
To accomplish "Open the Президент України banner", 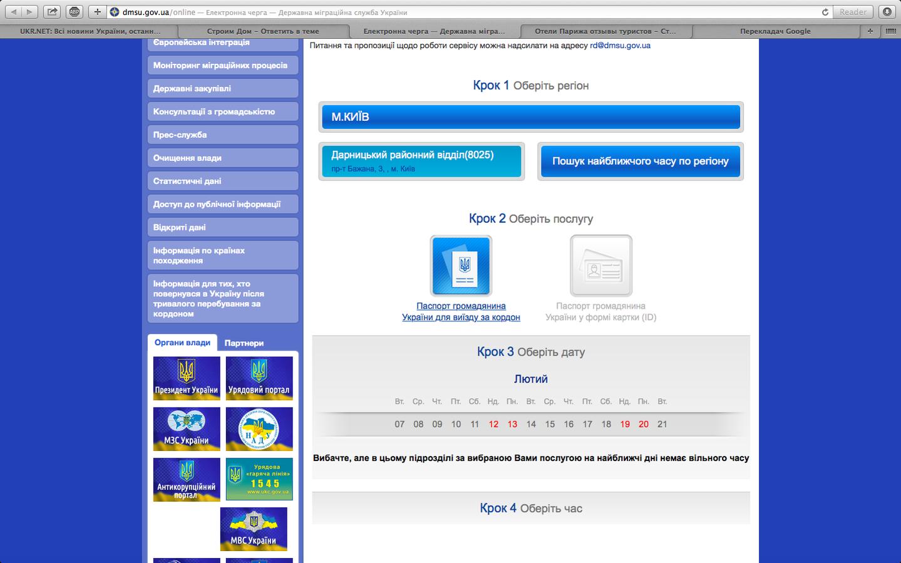I will point(187,378).
